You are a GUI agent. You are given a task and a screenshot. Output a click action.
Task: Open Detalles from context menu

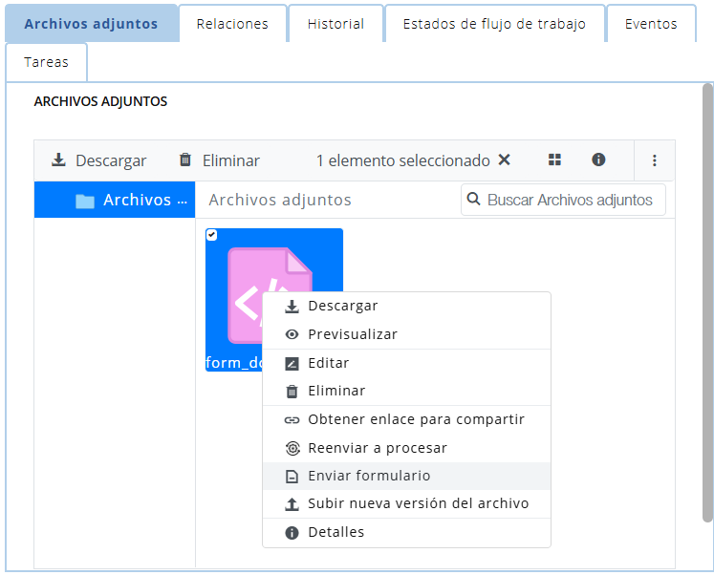click(335, 532)
